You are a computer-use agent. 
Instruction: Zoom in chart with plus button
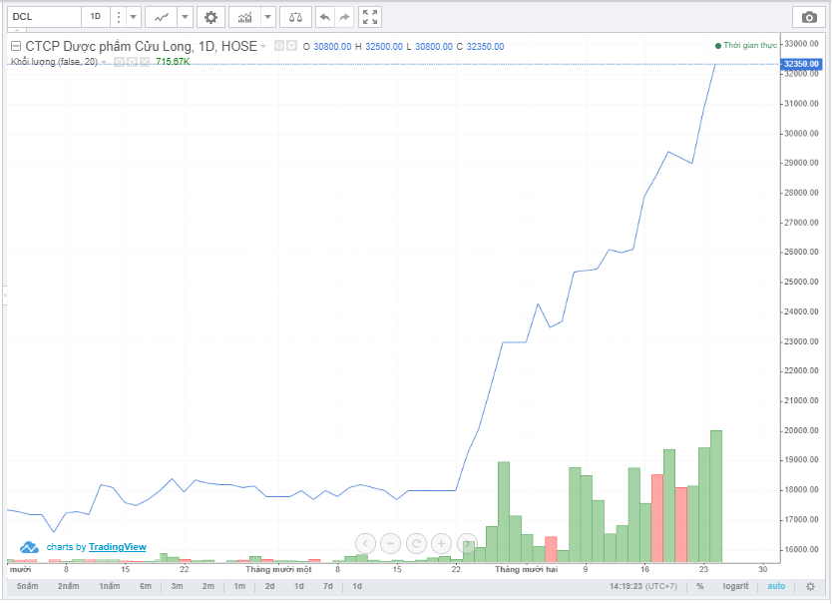tap(441, 543)
